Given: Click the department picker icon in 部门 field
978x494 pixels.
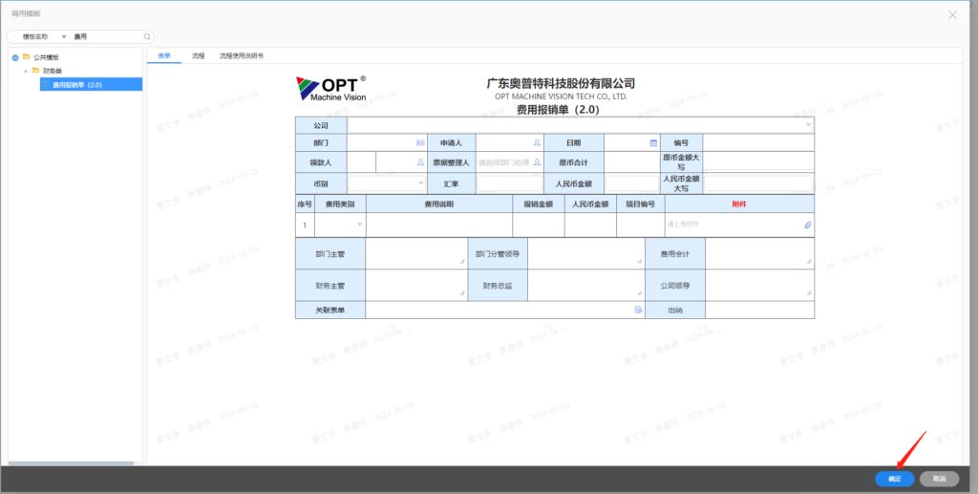Looking at the screenshot, I should (x=420, y=142).
